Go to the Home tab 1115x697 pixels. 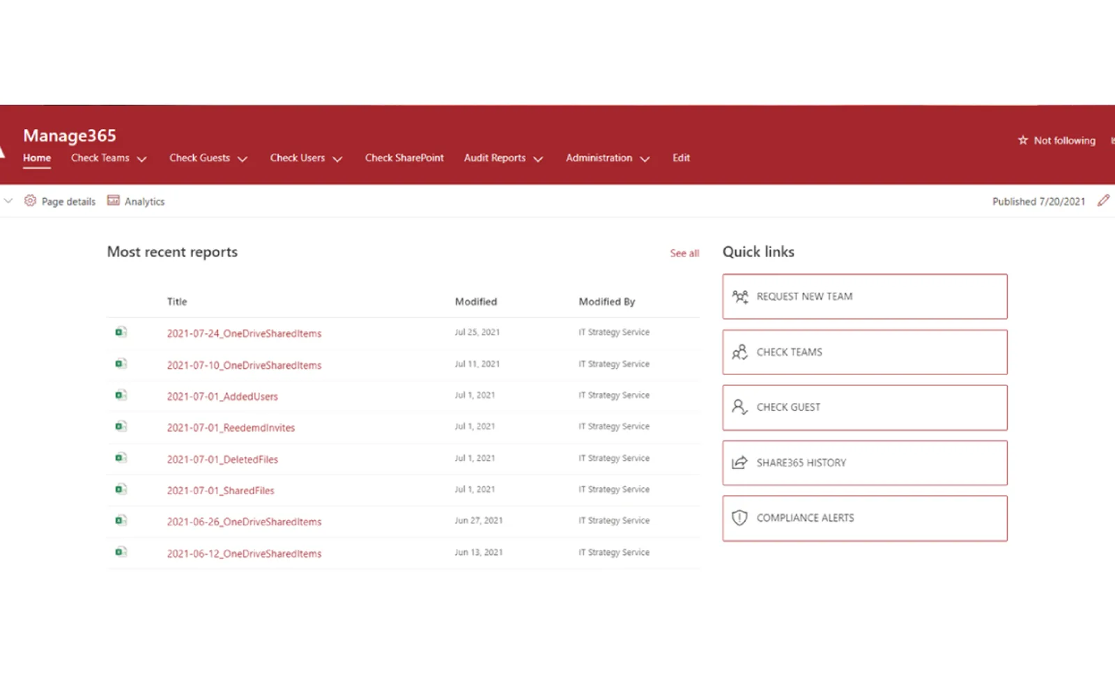(37, 158)
